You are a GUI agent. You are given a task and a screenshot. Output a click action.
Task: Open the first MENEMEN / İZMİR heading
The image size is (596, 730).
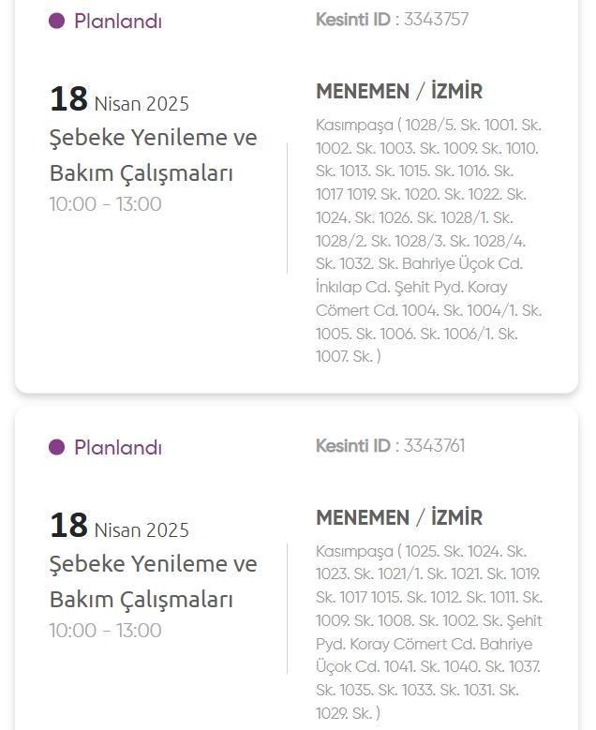(399, 91)
